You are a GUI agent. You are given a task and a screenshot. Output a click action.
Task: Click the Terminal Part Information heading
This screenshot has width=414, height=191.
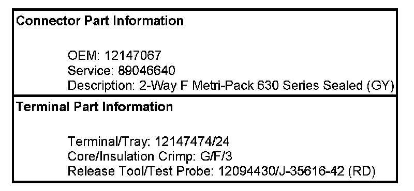click(95, 107)
